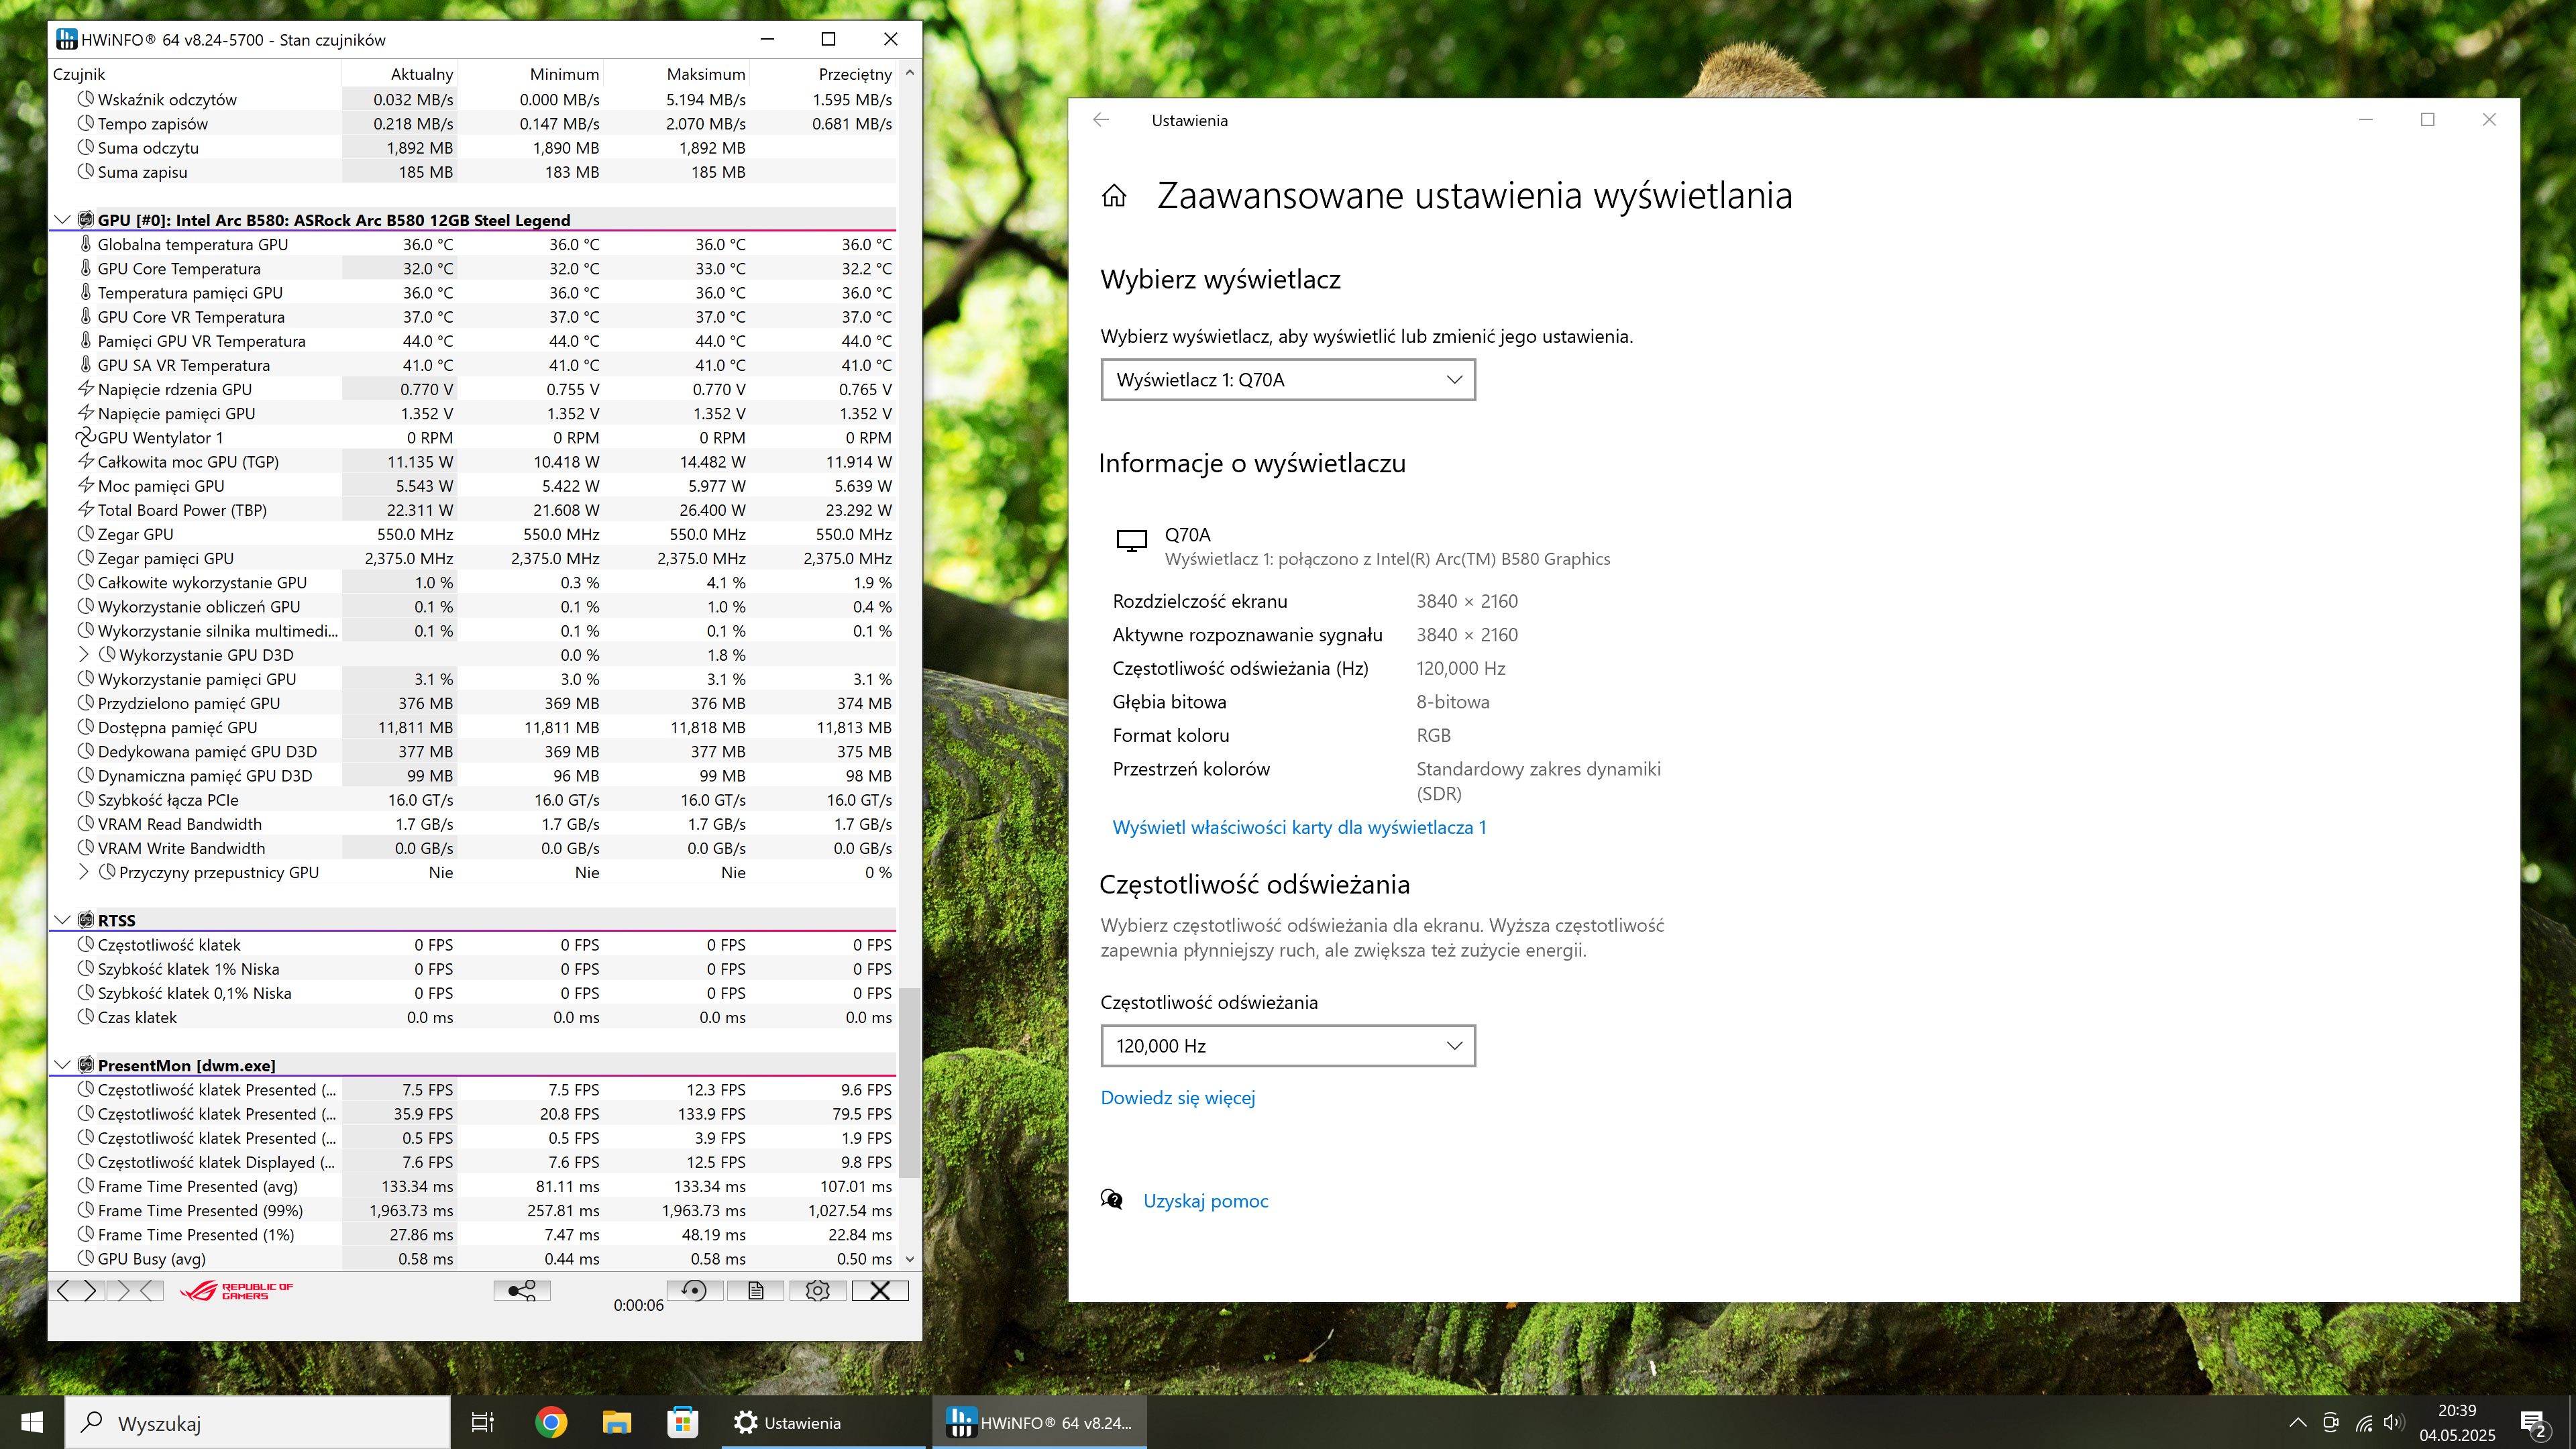Expand the Wykorzystanie GPU D3D row
This screenshot has width=2576, height=1449.
pos(84,655)
